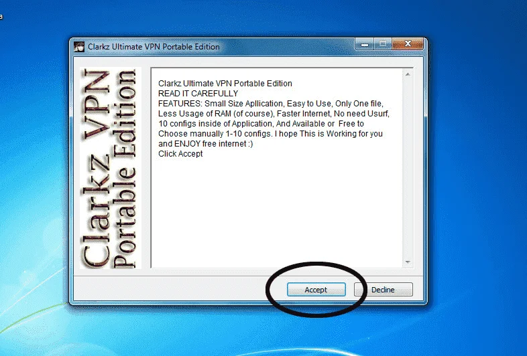Minimize the Clarkz VPN window
The width and height of the screenshot is (527, 356).
coord(365,44)
